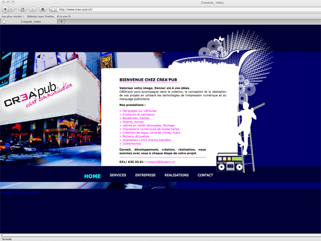Click Stickers, étiquettes link

pos(134,136)
